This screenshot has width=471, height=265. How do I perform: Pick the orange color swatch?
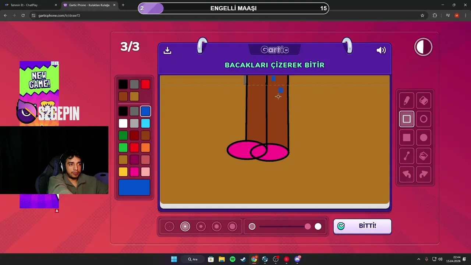tap(145, 148)
